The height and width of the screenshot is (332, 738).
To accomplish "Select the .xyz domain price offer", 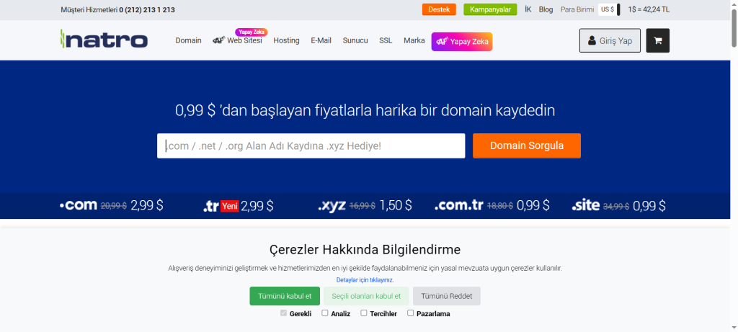I will (365, 205).
